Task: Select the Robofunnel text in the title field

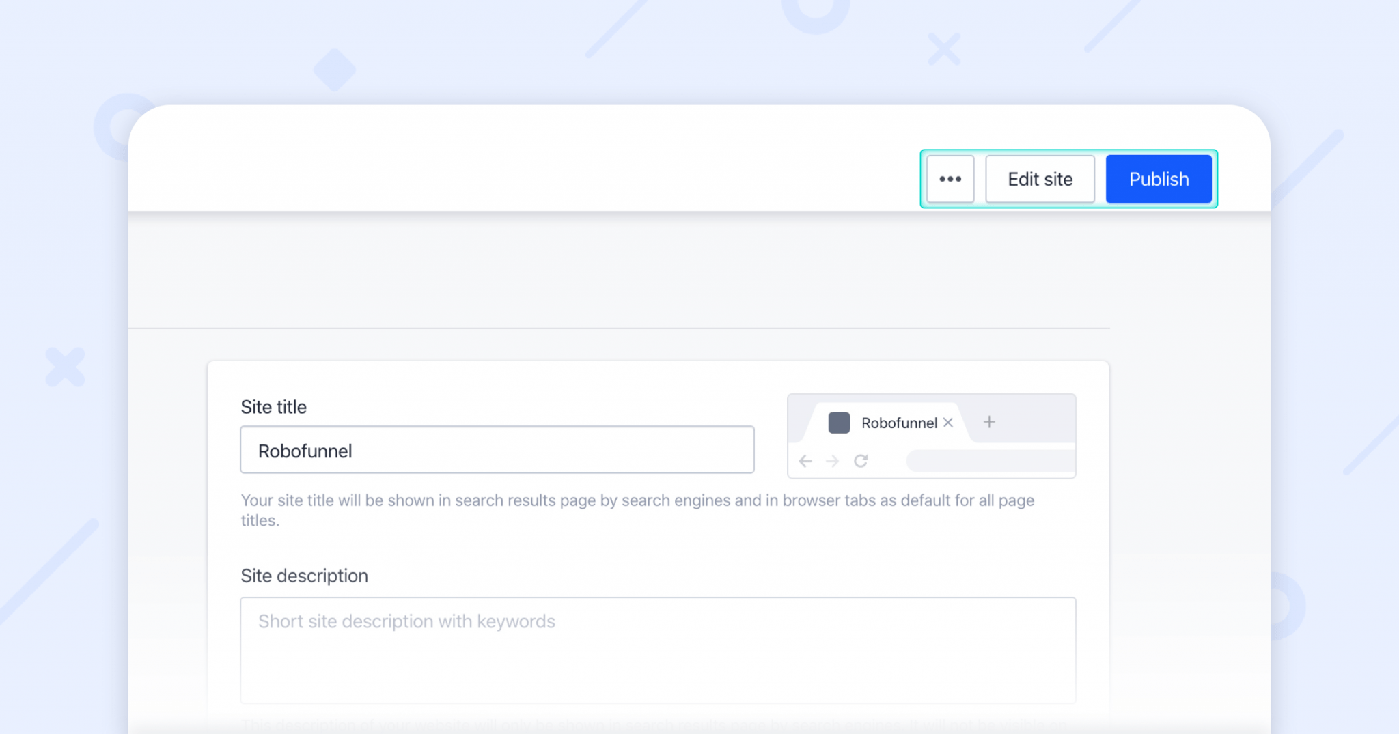Action: [305, 451]
